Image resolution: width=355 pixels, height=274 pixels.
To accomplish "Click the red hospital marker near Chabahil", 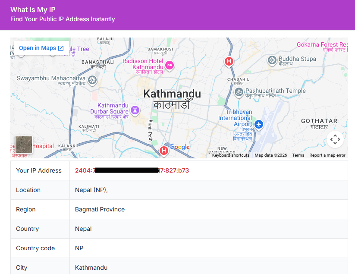I will tap(229, 61).
